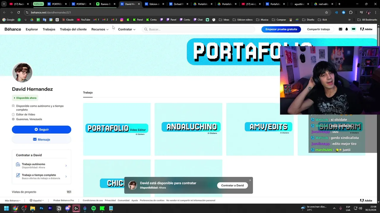This screenshot has width=380, height=213.
Task: Open the Chrome extensions puzzle icon
Action: pos(351,12)
